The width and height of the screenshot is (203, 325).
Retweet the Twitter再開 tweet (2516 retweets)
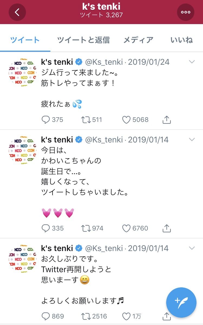click(x=86, y=316)
